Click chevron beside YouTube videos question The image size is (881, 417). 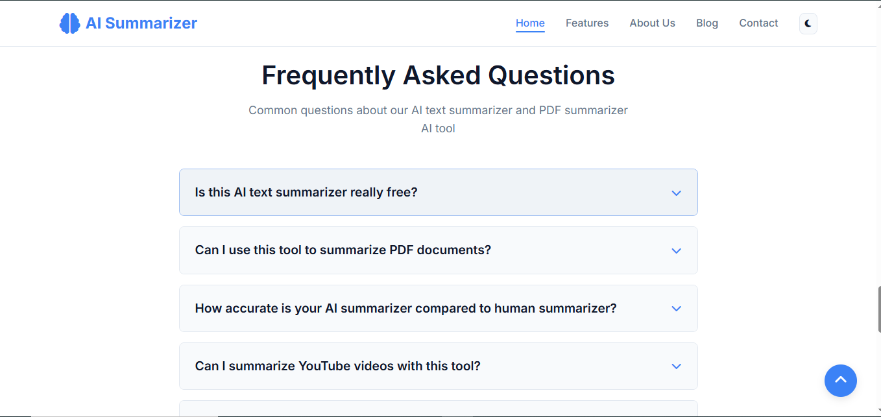click(676, 366)
